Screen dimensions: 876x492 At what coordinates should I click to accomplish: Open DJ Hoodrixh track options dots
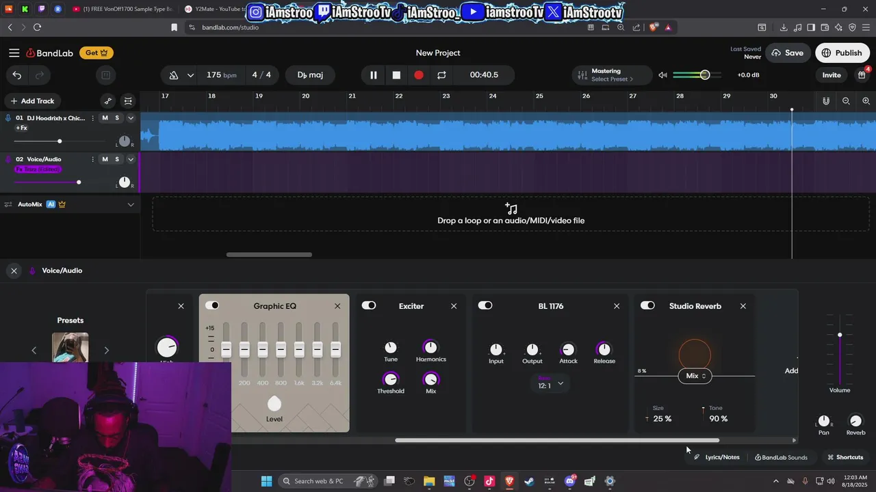(x=93, y=118)
